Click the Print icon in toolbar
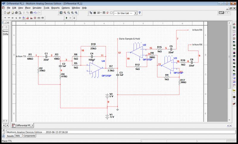This screenshot has height=144, width=238. click(16, 13)
